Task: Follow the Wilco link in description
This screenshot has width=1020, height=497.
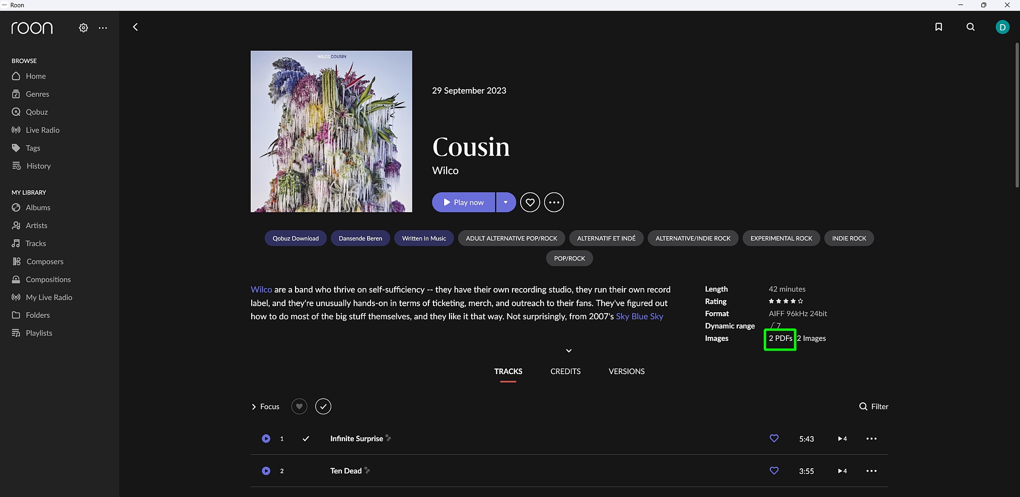Action: [x=261, y=290]
